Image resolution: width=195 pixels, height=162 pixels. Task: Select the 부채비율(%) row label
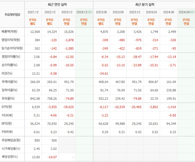[9, 82]
